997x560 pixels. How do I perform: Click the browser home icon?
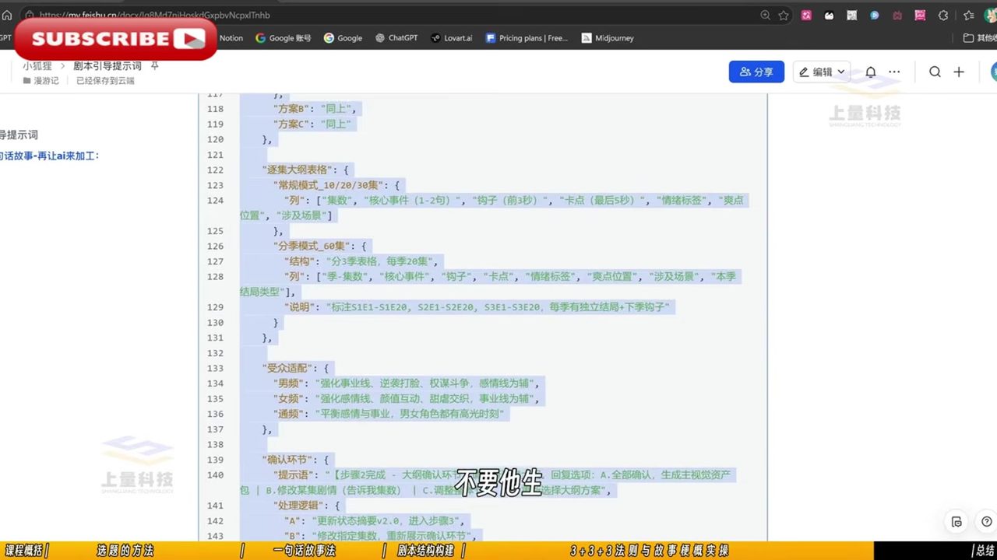[7, 15]
